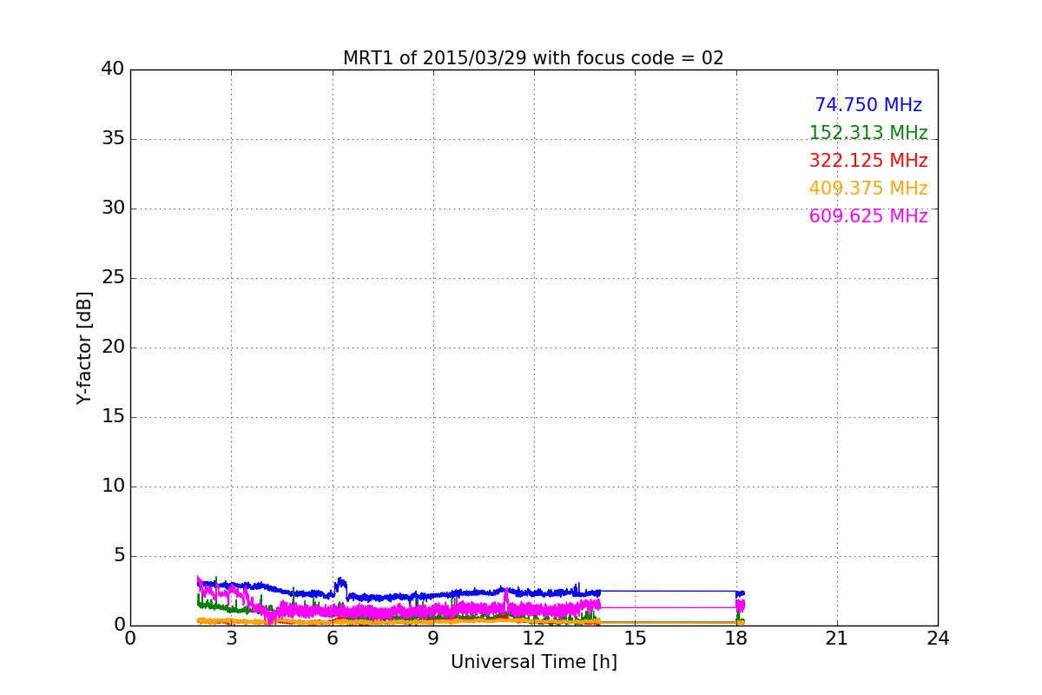Click the y-axis tick value 35
The image size is (1042, 695).
[x=113, y=139]
